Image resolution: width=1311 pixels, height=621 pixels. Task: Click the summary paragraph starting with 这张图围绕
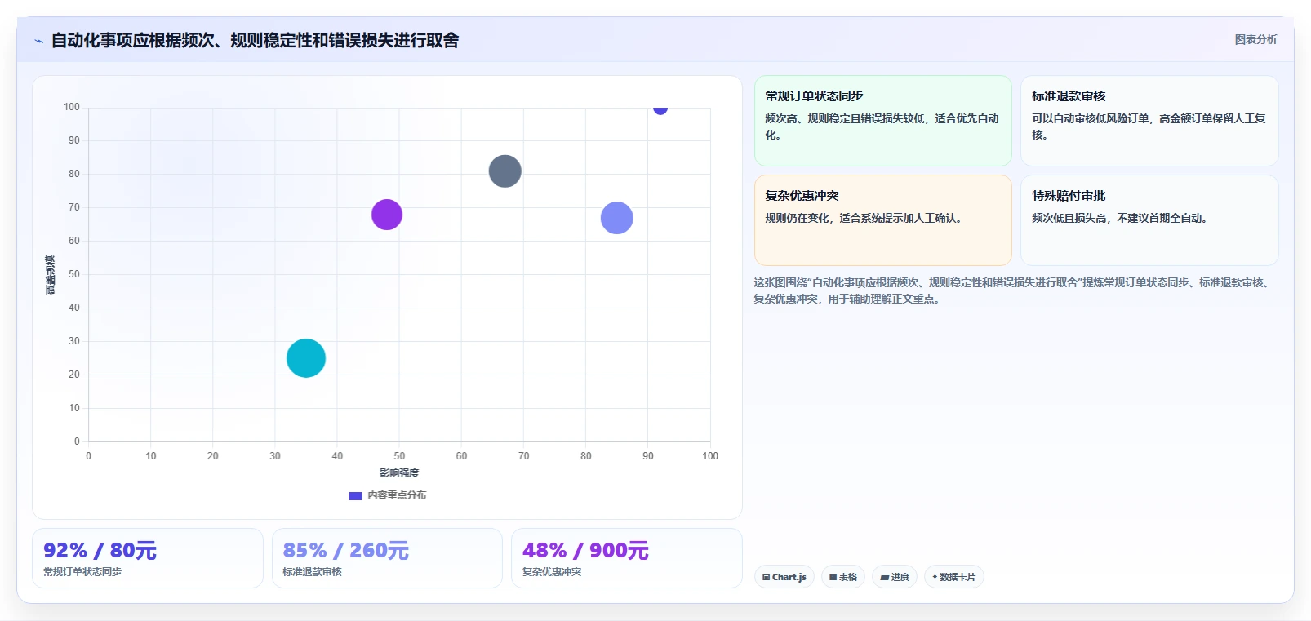pyautogui.click(x=1014, y=291)
